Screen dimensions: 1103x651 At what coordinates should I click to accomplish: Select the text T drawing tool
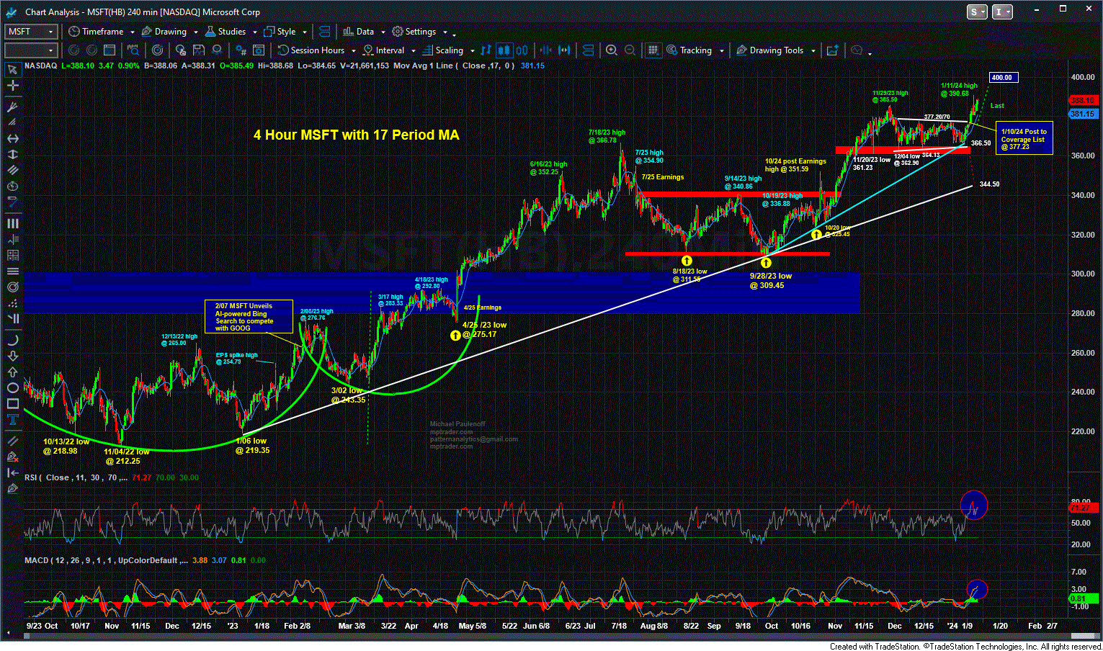pyautogui.click(x=12, y=420)
